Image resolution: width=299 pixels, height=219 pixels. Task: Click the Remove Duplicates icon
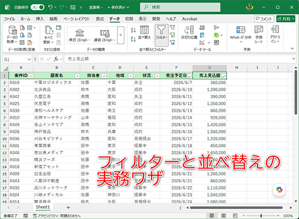202,35
